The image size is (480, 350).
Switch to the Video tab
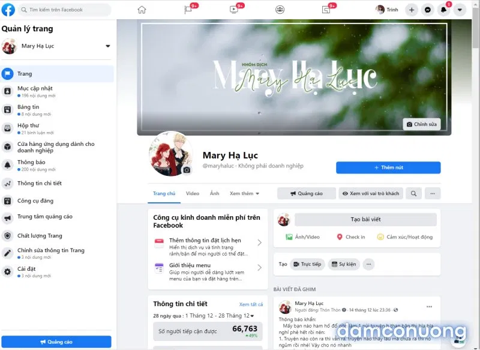pos(193,193)
